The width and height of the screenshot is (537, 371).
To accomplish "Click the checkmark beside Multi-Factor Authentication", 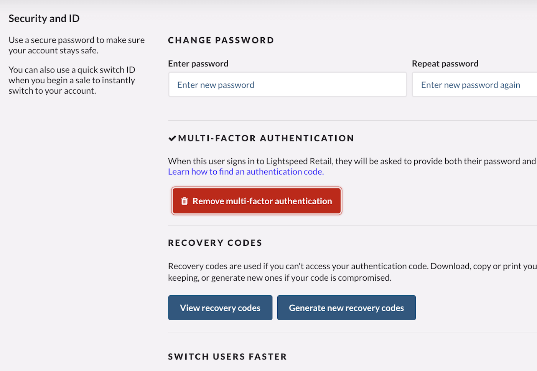I will pos(172,139).
